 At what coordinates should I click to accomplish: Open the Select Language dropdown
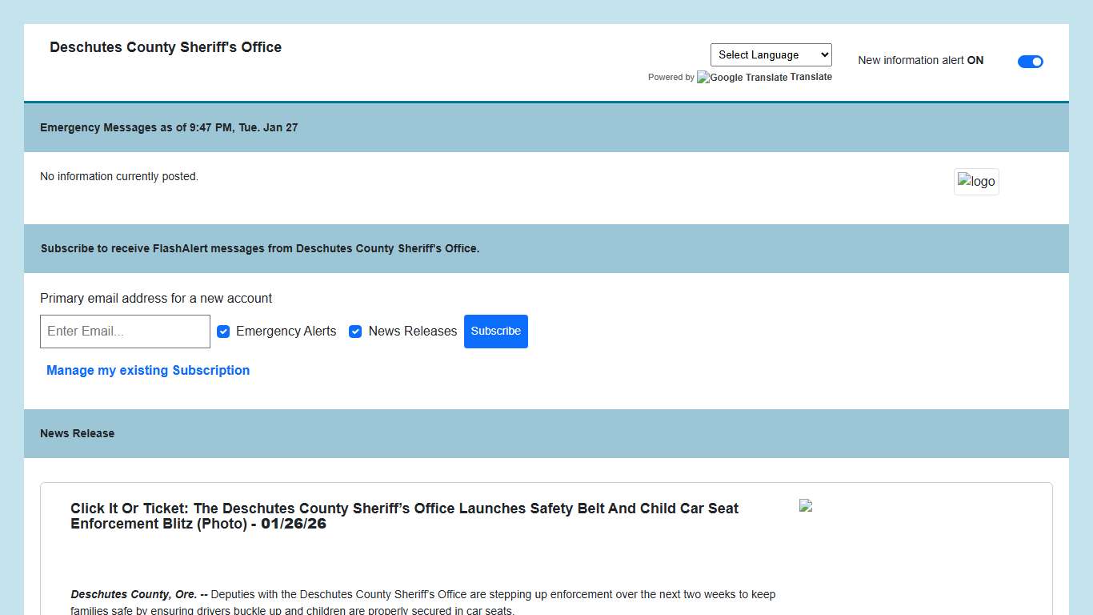pyautogui.click(x=771, y=54)
